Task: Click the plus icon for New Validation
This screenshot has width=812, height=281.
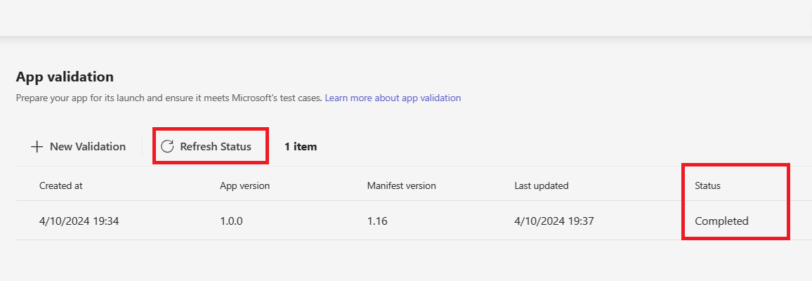Action: [x=36, y=147]
